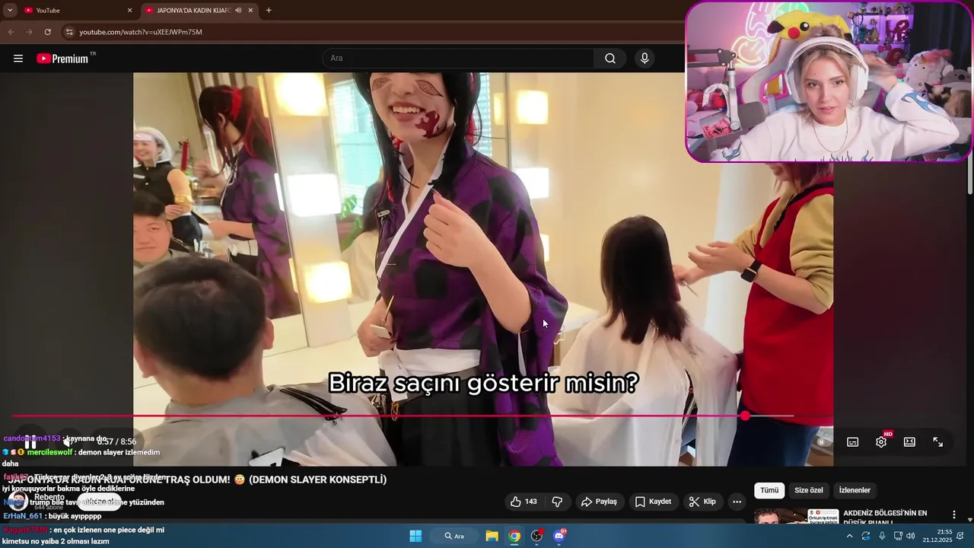Viewport: 974px width, 548px height.
Task: Close the JAPONYA'DA KADIN KUAFÖ tab
Action: pos(250,10)
